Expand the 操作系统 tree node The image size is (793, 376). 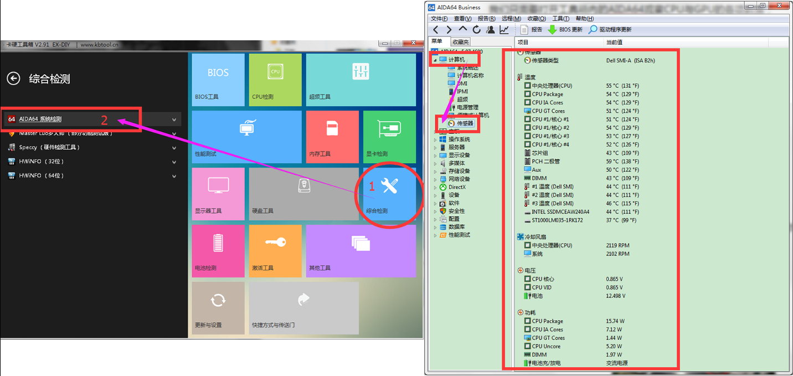435,140
